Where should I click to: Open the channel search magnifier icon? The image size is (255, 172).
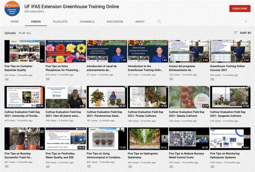[x=159, y=21]
